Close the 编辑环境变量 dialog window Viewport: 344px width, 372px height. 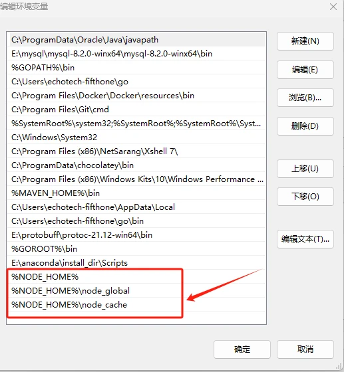click(333, 7)
